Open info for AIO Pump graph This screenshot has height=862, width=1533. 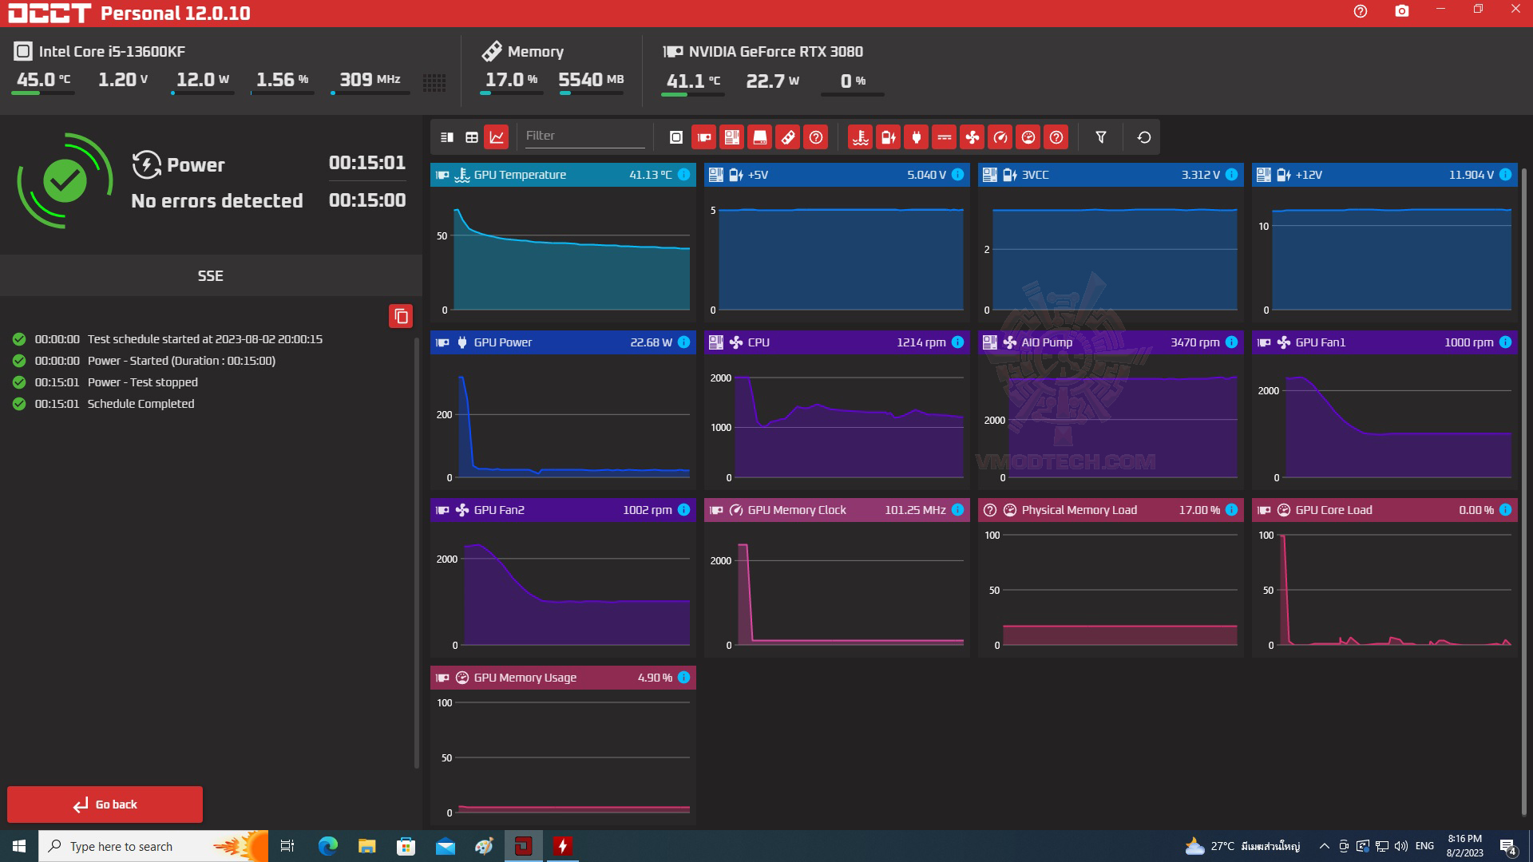[1231, 342]
